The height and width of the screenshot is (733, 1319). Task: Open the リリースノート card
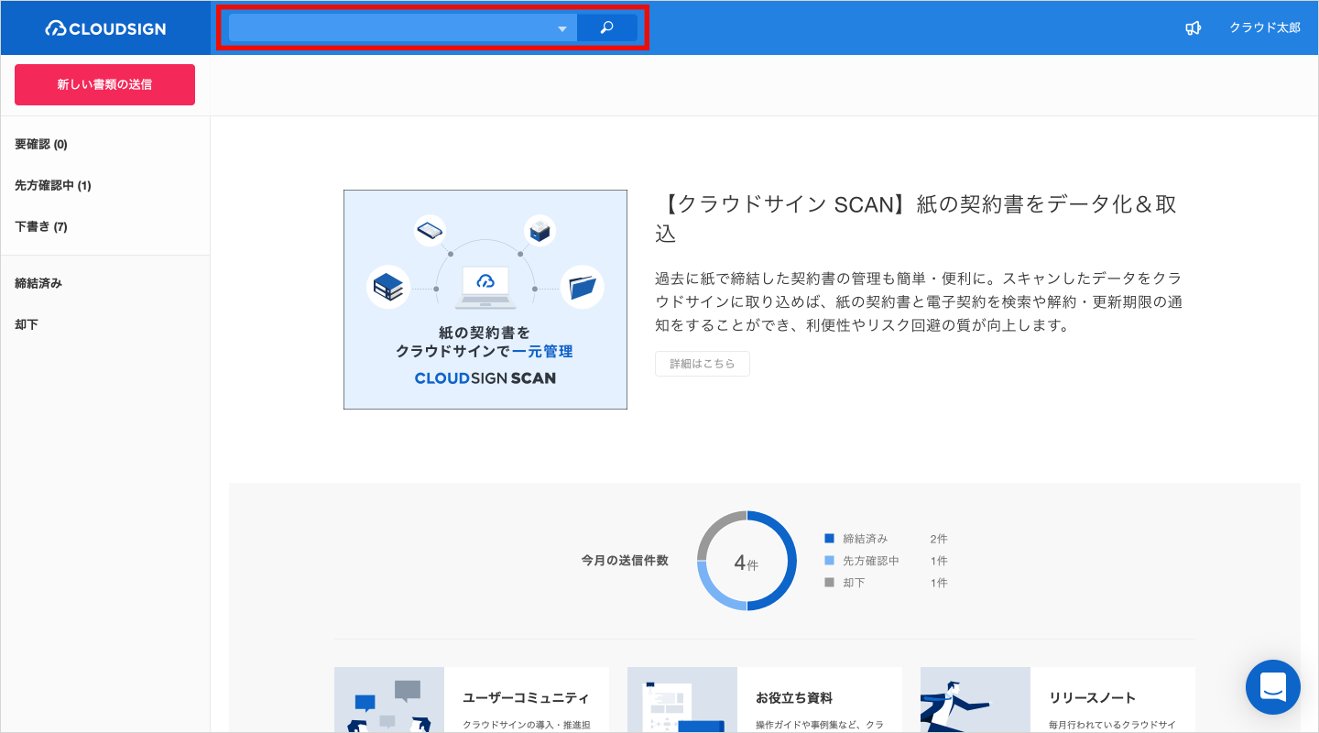1058,700
